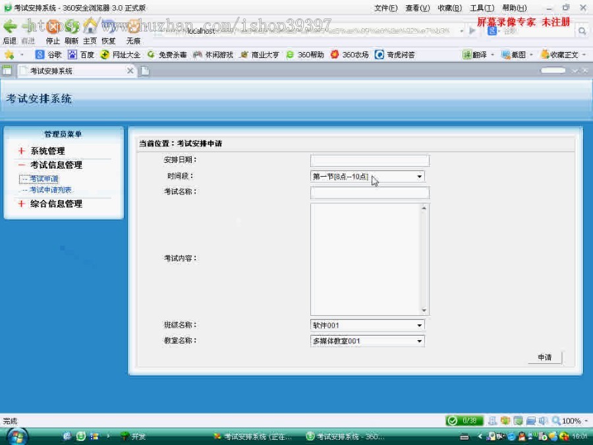This screenshot has height=445, width=593.
Task: Open the 360农场 bookmark
Action: coord(349,55)
